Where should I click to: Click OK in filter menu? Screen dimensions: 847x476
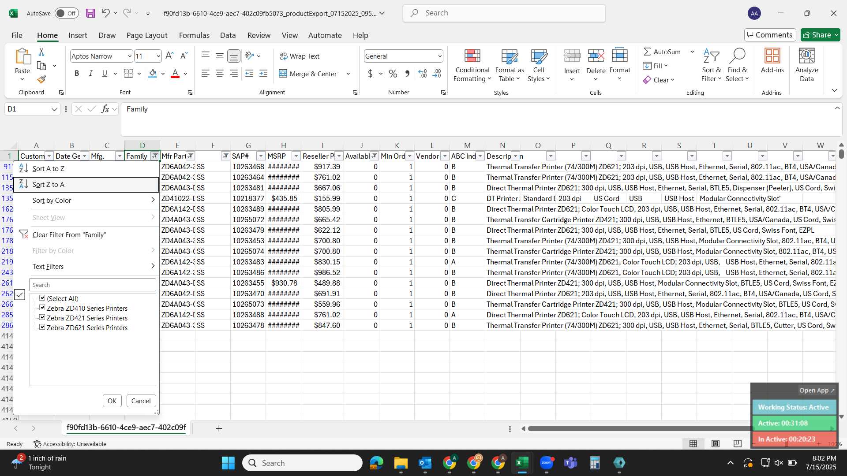[x=112, y=401]
